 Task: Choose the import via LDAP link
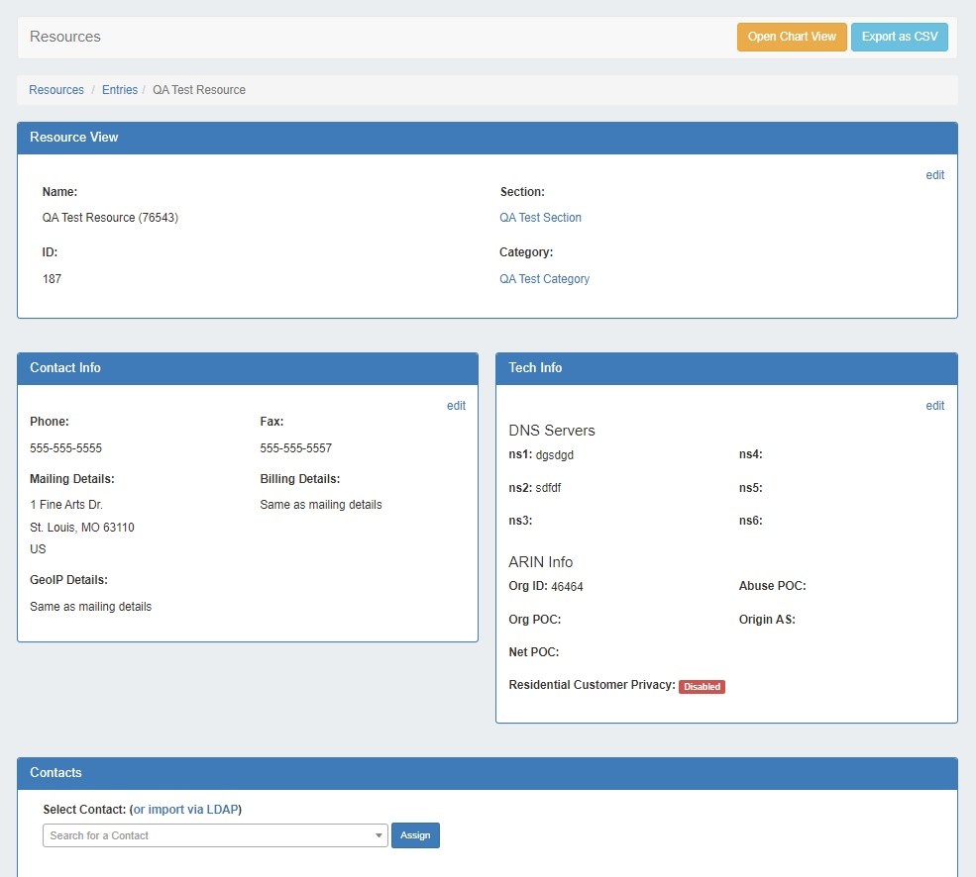tap(185, 810)
